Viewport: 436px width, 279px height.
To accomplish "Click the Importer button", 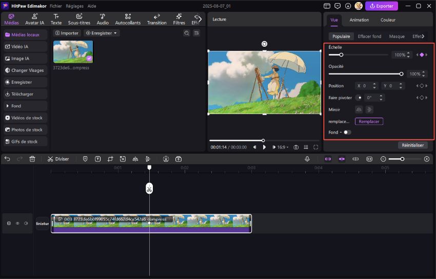I will (67, 33).
